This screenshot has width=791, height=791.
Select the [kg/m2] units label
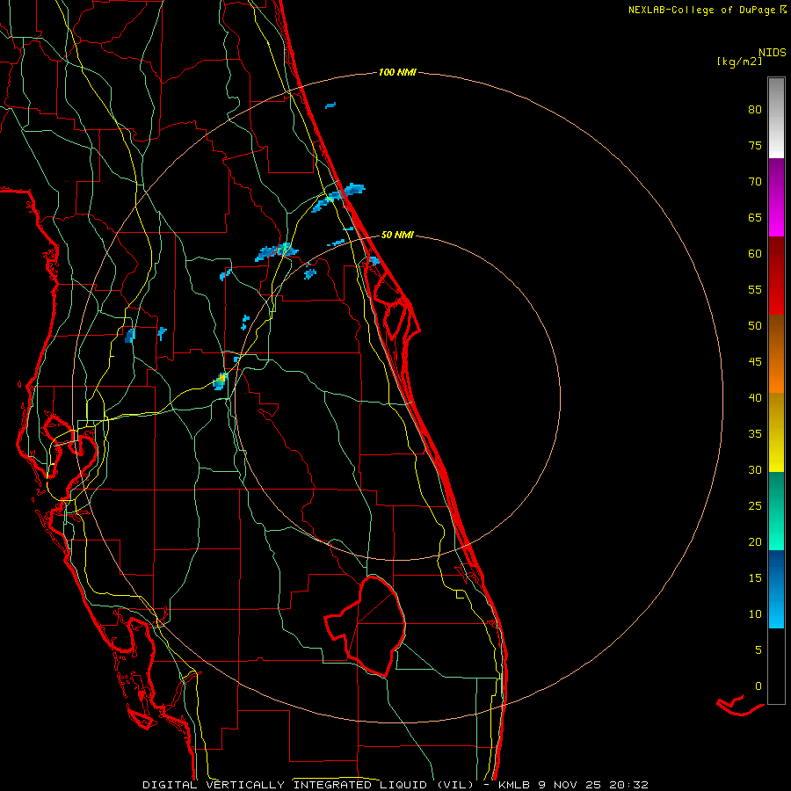[739, 62]
